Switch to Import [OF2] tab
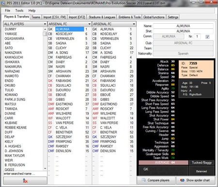 pos(77,17)
